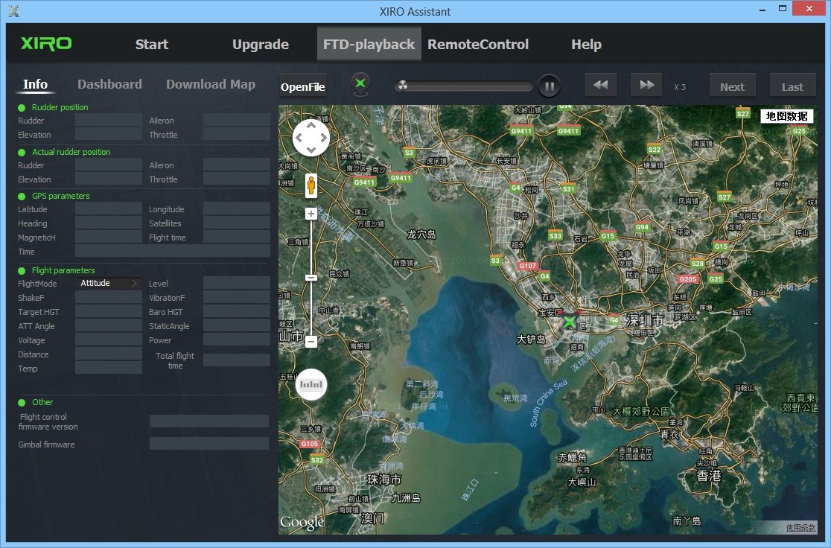
Task: Click the Flight control firmware version field
Action: (x=208, y=421)
